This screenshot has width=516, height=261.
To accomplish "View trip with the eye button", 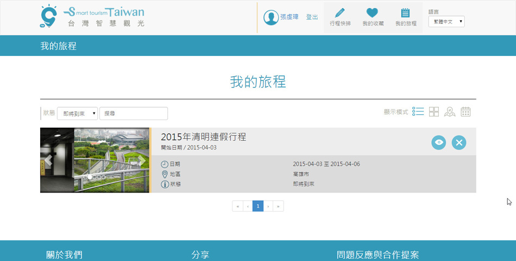I will tap(439, 142).
